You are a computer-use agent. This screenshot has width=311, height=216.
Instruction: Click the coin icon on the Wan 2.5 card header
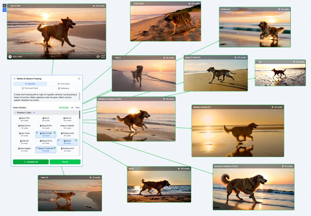pyautogui.click(x=90, y=177)
